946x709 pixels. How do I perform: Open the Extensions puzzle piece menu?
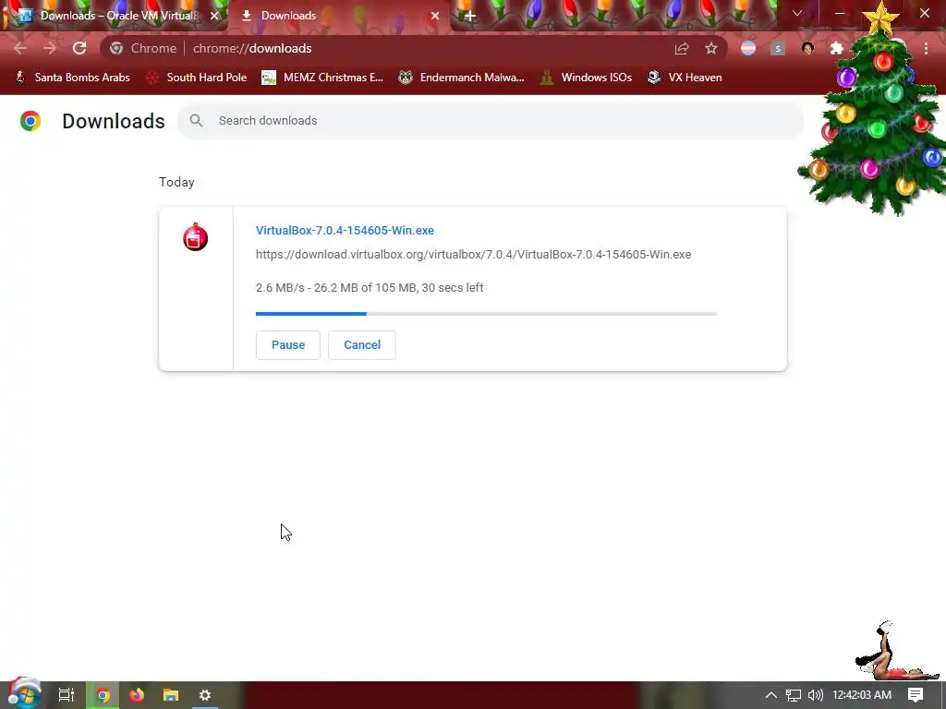[837, 48]
